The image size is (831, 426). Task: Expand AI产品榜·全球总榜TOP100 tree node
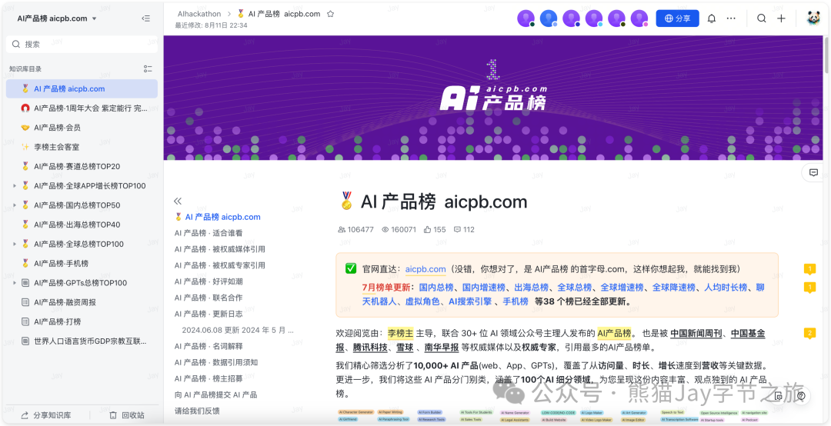(x=15, y=244)
